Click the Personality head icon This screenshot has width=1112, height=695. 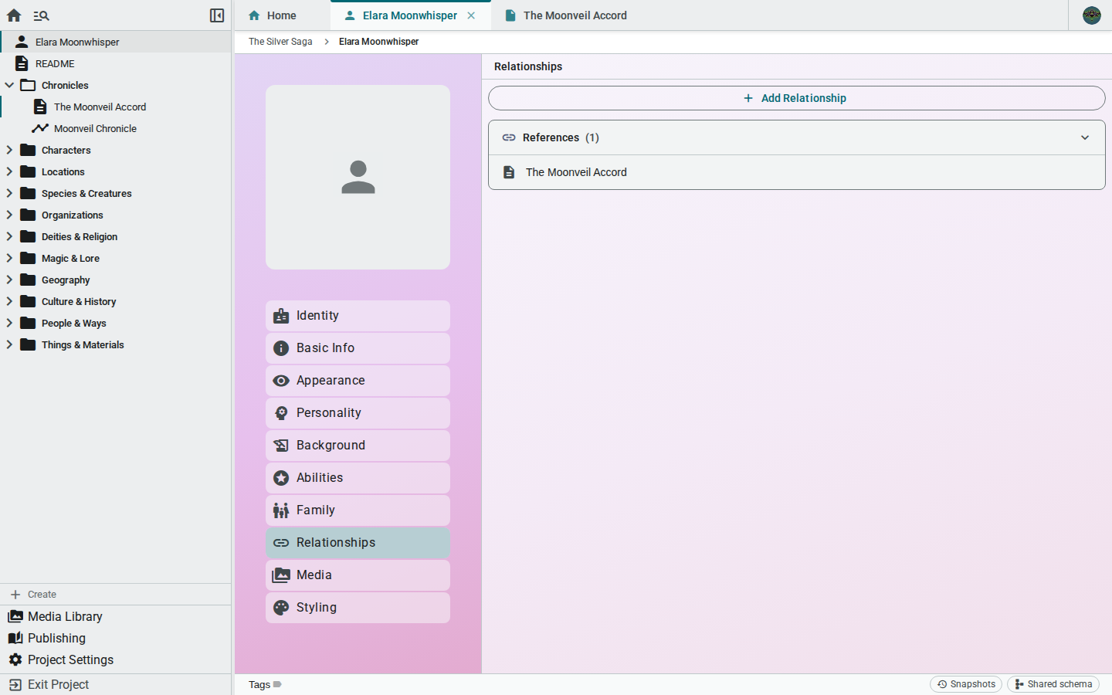pyautogui.click(x=281, y=413)
